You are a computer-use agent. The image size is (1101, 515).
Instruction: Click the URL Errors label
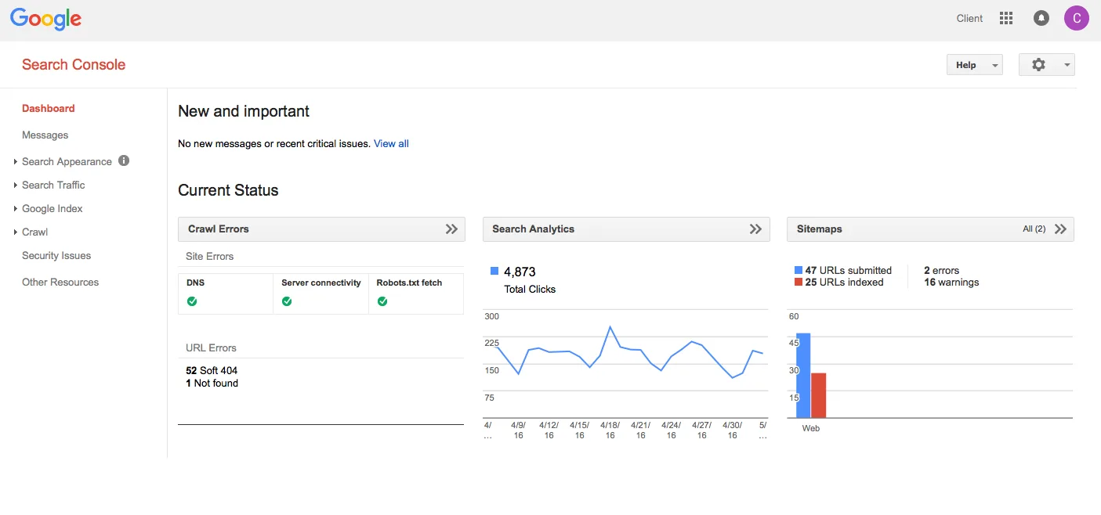211,348
